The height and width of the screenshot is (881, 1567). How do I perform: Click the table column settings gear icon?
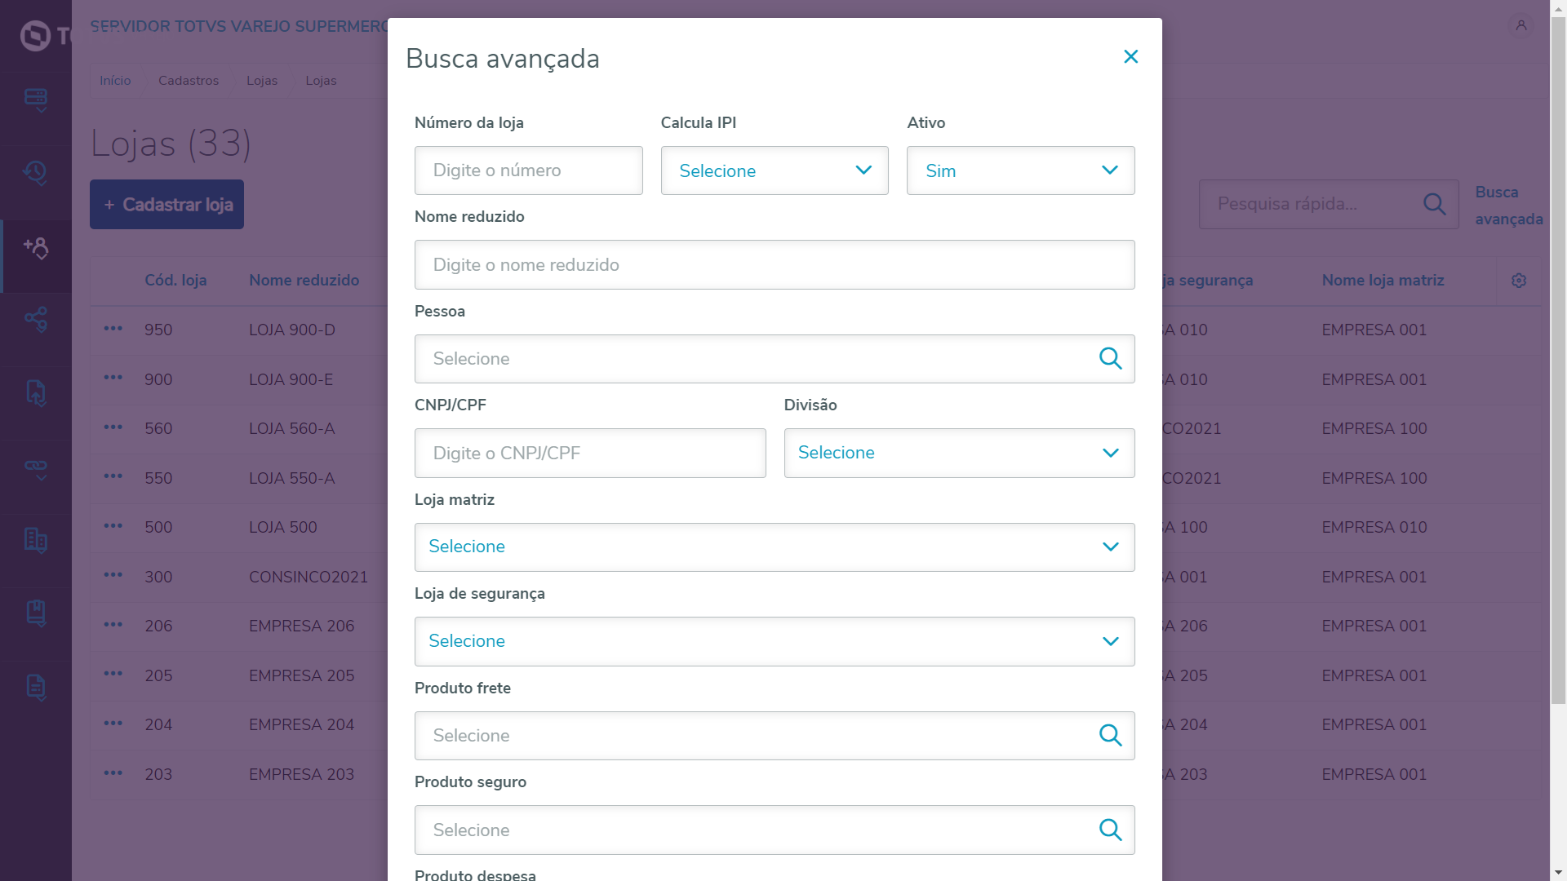pyautogui.click(x=1519, y=281)
